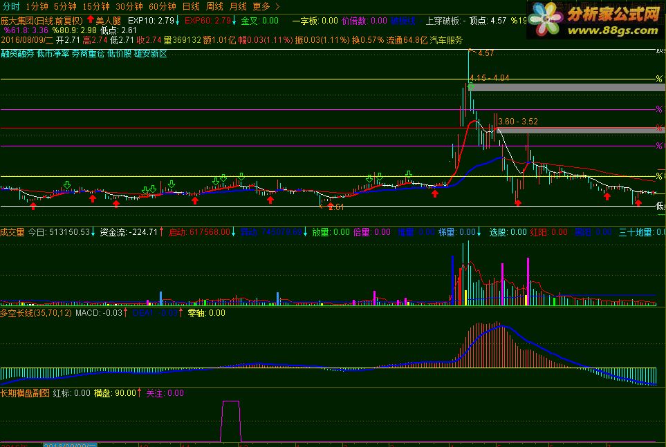Click the 3.60 - 3.52 gap label
Screen dimensions: 666x447
(x=518, y=122)
